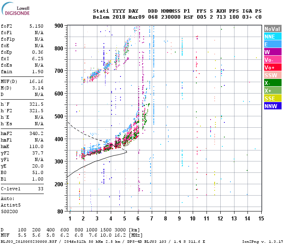Click the 230000 time value in header
The height and width of the screenshot is (244, 284).
(171, 17)
